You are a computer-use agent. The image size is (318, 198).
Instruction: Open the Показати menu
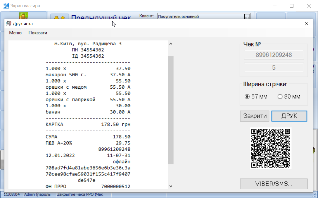[38, 33]
